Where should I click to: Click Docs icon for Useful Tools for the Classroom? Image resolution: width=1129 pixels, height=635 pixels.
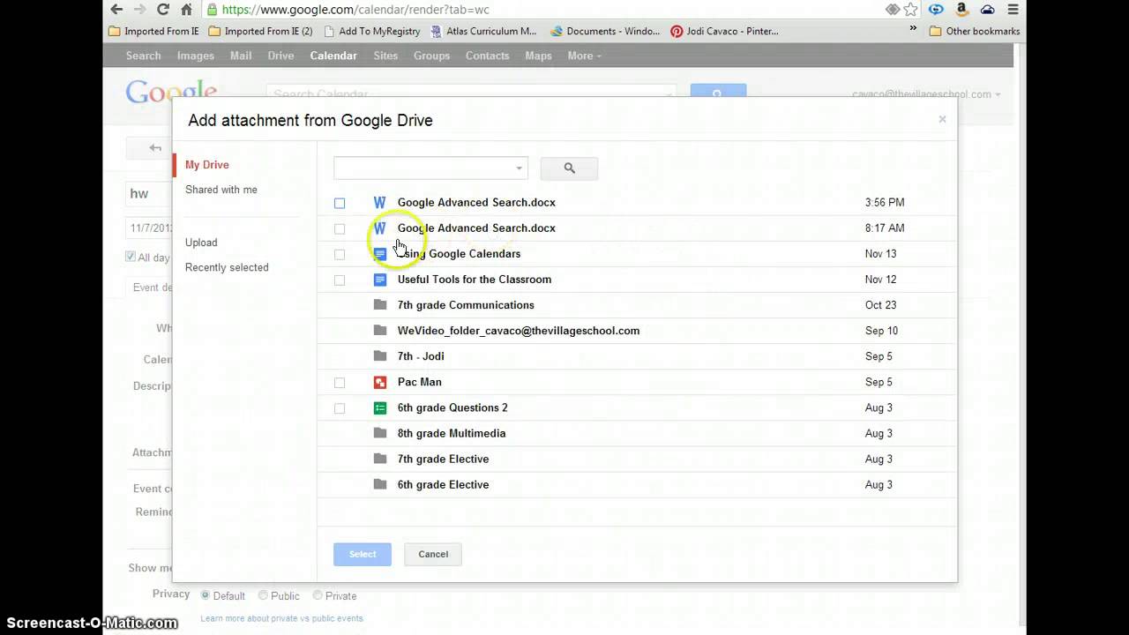point(380,280)
